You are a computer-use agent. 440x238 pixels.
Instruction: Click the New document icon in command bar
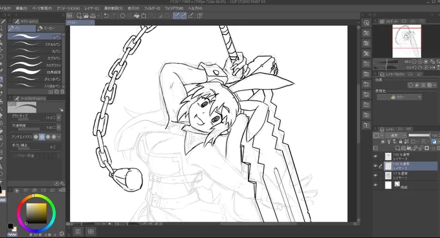[x=79, y=15]
